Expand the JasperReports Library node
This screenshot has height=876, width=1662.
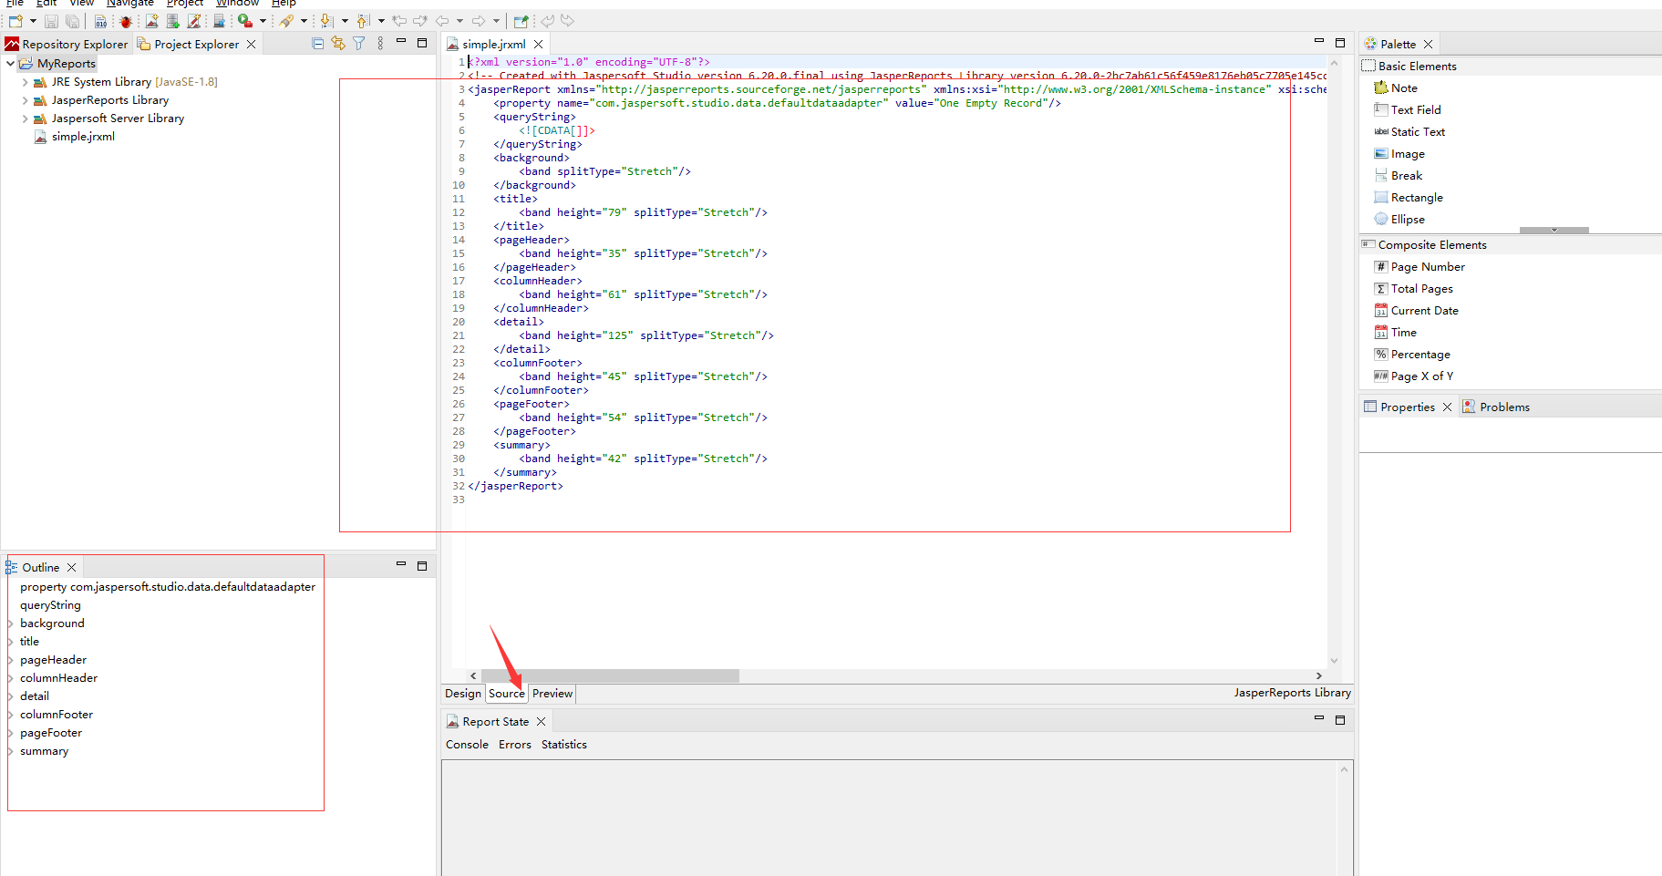pyautogui.click(x=25, y=100)
